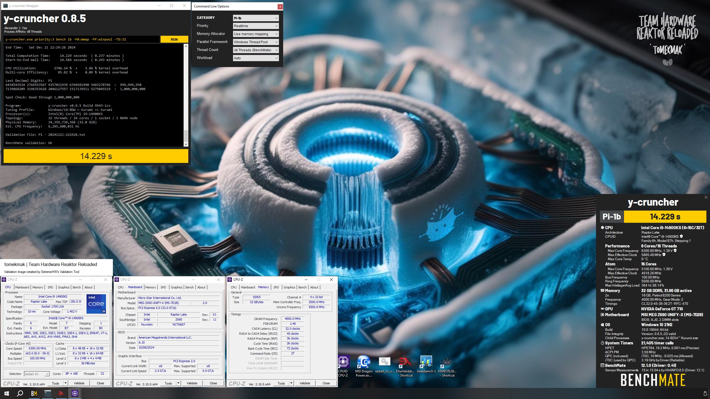Open the Workload dropdown set to Auto

(x=256, y=58)
